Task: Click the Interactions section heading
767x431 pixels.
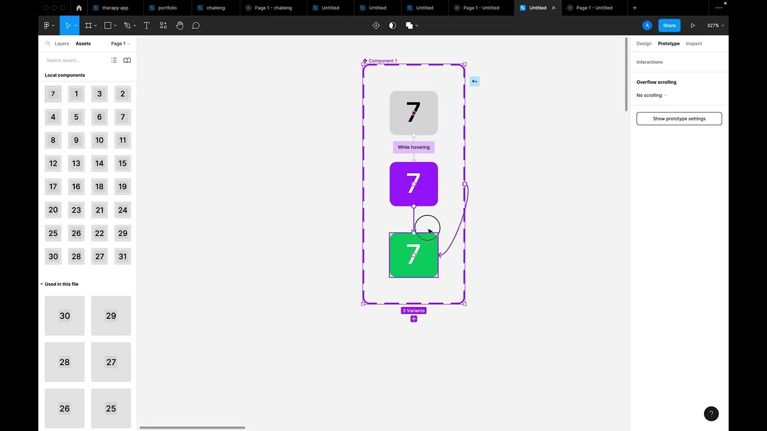Action: 650,62
